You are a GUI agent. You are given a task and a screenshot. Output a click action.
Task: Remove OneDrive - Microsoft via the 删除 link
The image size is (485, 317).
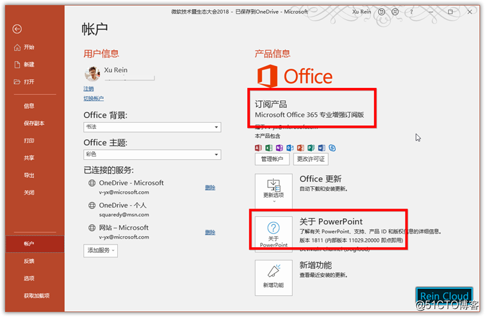(x=210, y=187)
